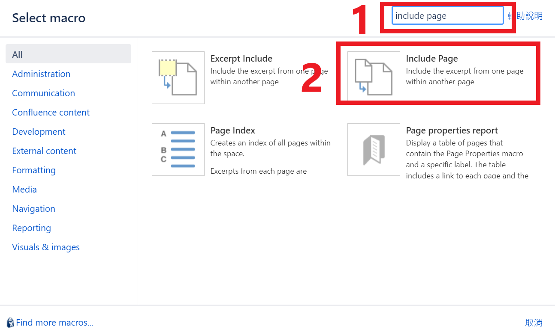This screenshot has width=555, height=335.
Task: Select the All category
Action: (x=68, y=54)
